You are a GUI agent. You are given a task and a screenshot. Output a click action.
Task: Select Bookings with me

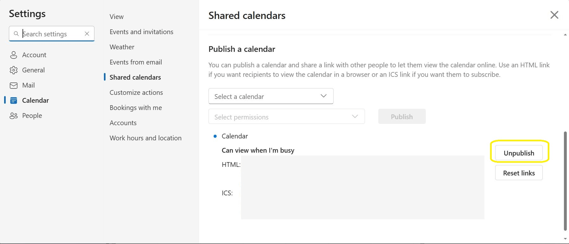(x=136, y=108)
